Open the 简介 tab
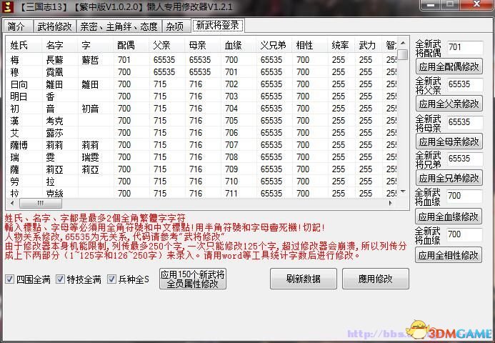Screen dimensions: 495x343 coord(18,26)
